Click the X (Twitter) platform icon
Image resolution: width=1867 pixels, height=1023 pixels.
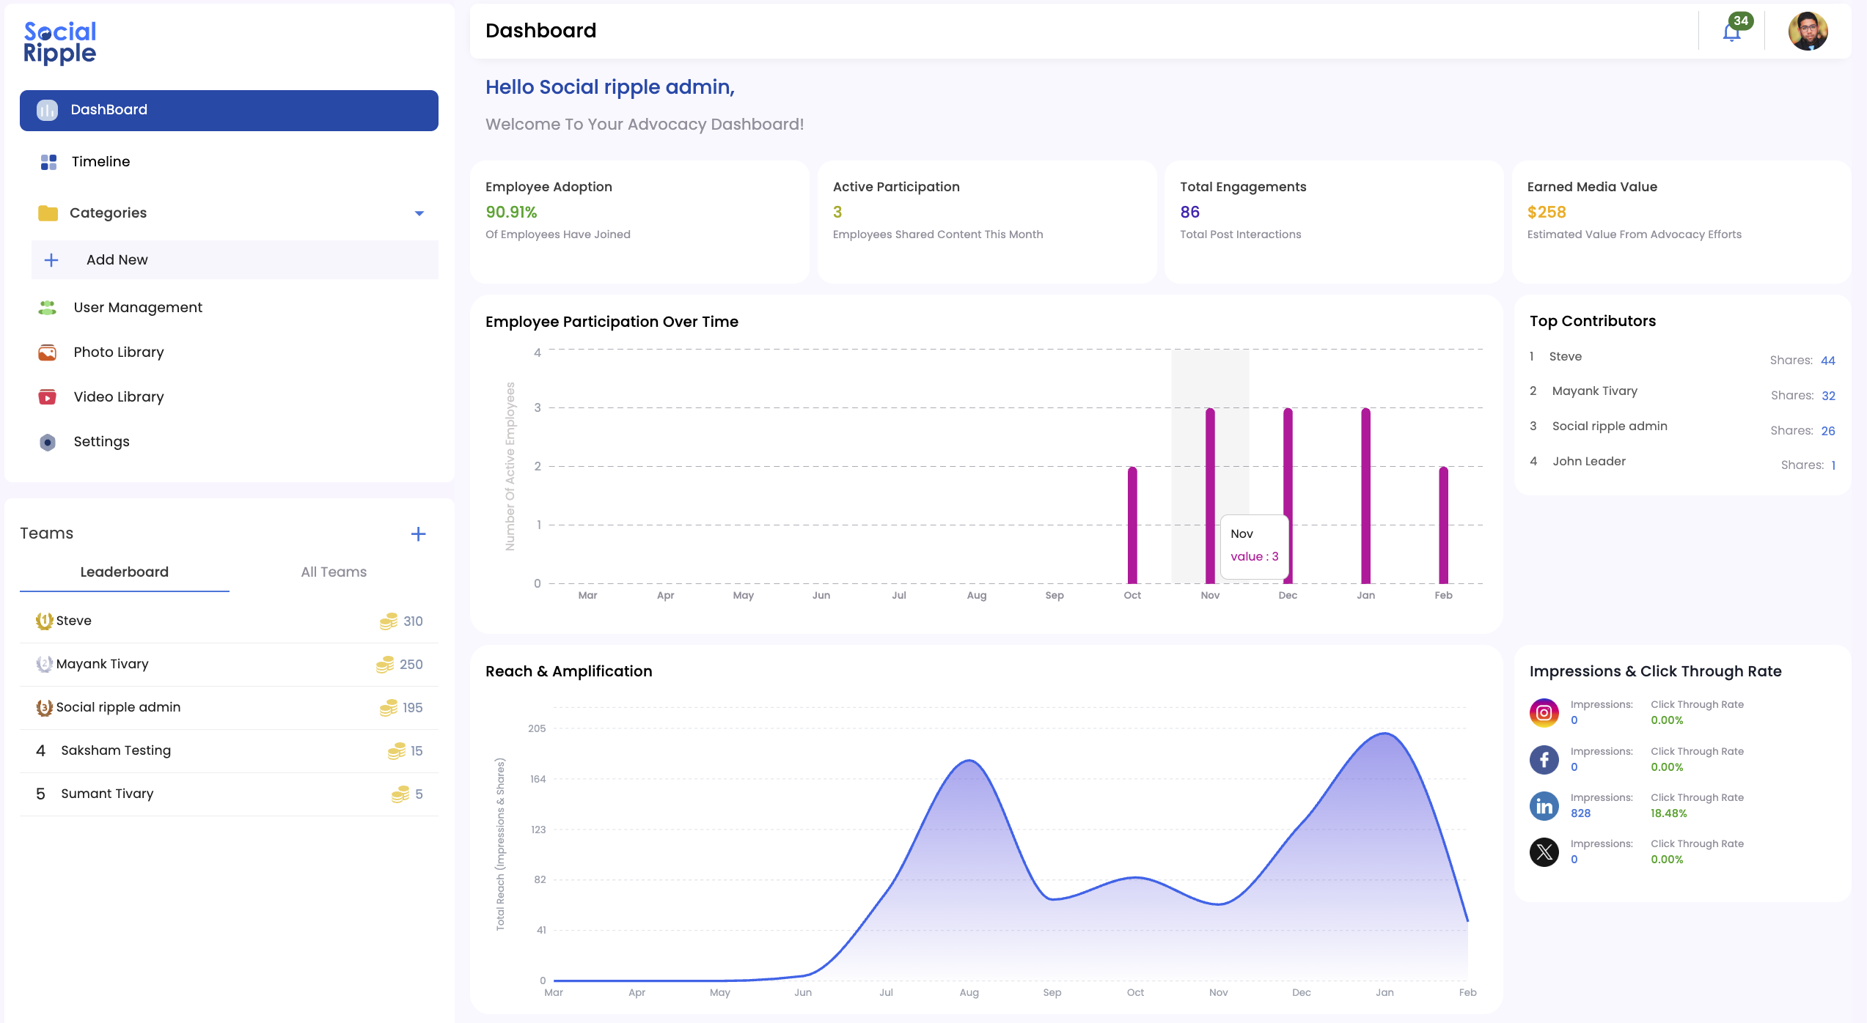1544,852
